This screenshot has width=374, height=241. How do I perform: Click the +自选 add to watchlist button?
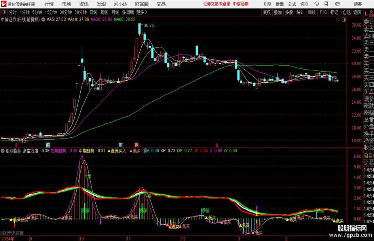pyautogui.click(x=346, y=12)
